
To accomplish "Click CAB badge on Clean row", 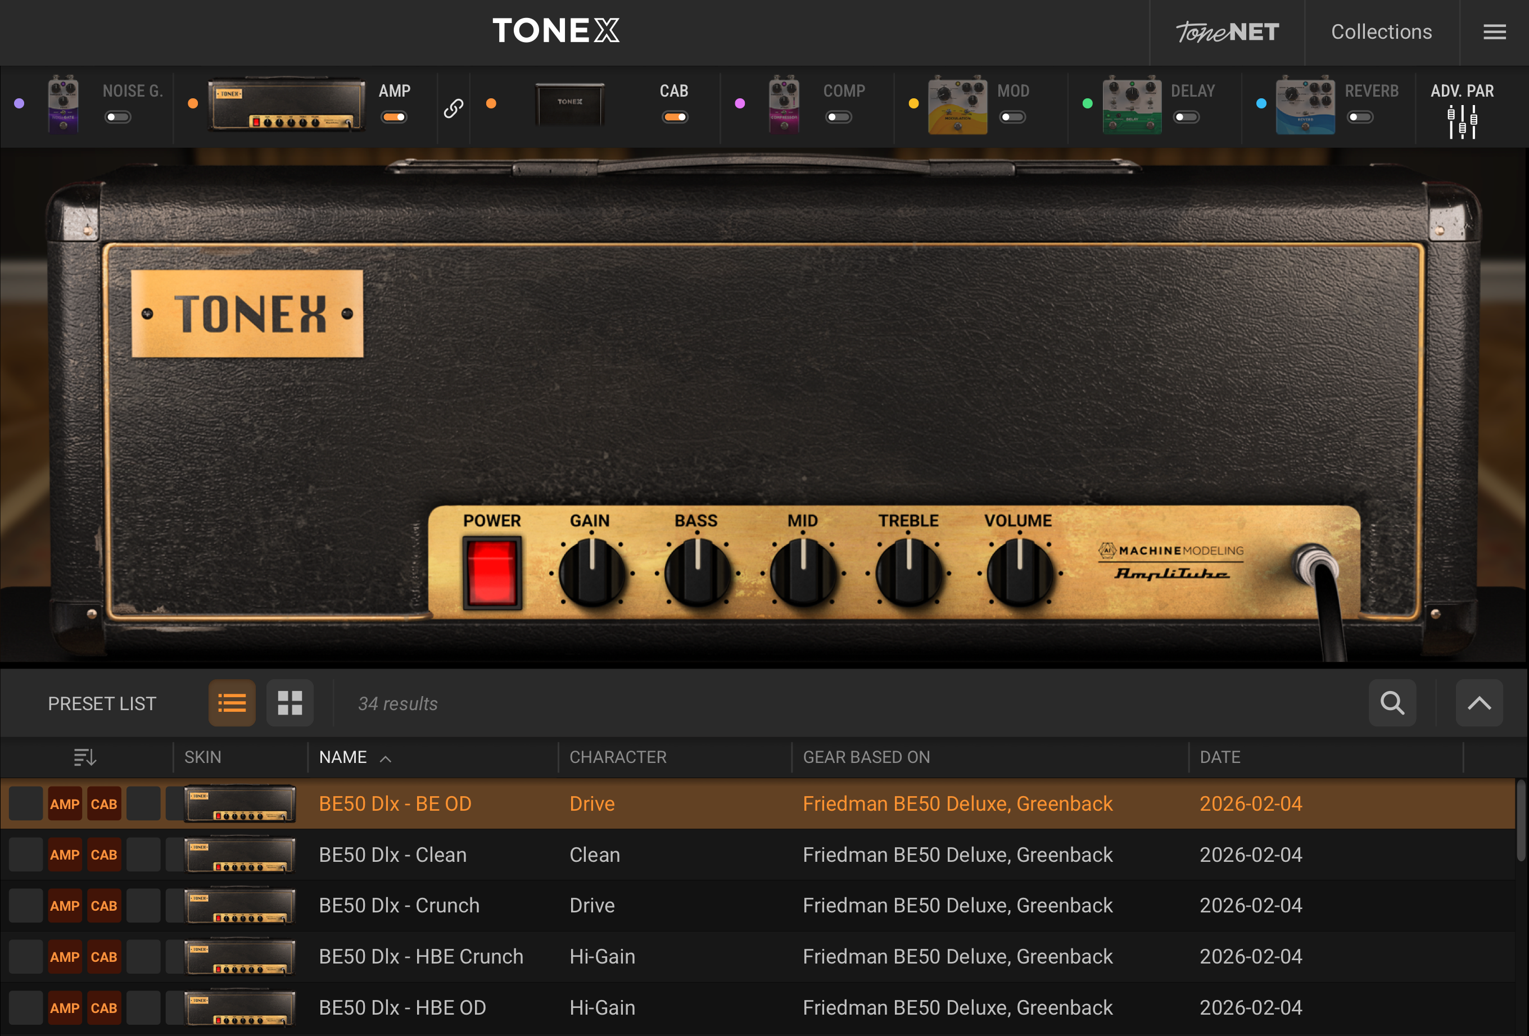I will point(104,855).
